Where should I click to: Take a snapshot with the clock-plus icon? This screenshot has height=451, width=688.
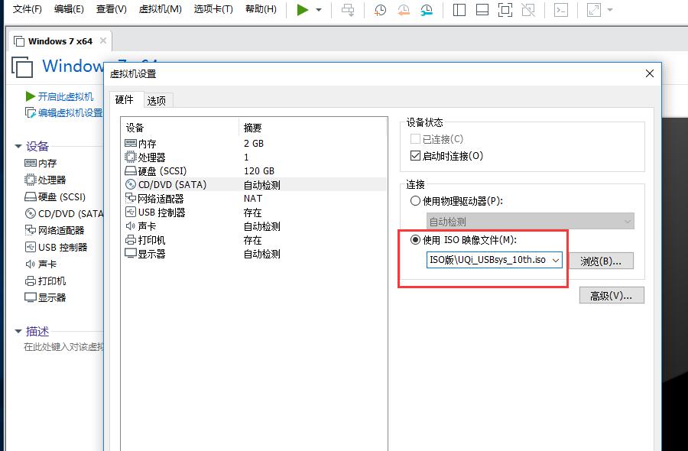click(x=380, y=10)
